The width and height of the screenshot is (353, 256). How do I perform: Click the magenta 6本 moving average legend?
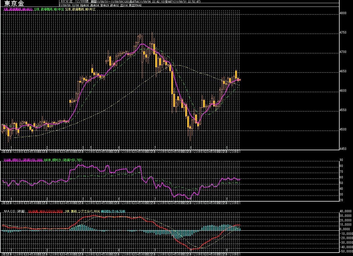[18, 9]
